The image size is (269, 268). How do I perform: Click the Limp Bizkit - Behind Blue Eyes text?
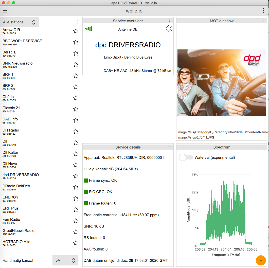tap(128, 57)
